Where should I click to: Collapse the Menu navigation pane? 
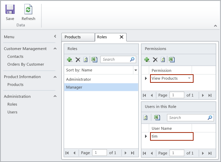click(55, 36)
